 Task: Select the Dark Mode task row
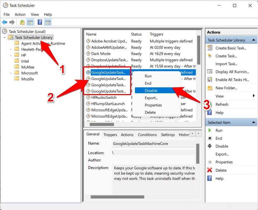pos(101,54)
